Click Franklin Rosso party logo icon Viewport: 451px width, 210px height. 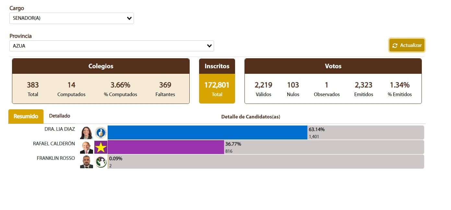pyautogui.click(x=101, y=162)
